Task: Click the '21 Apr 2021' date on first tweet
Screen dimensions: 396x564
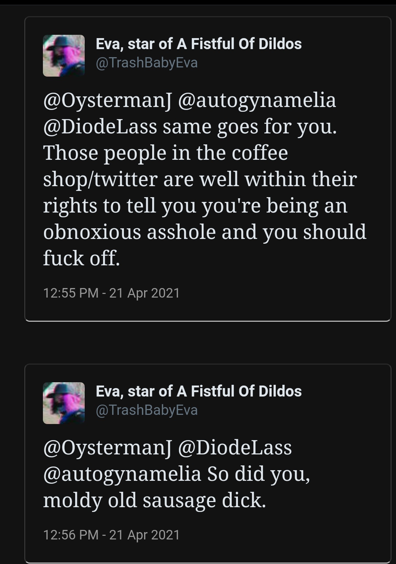Action: (144, 293)
